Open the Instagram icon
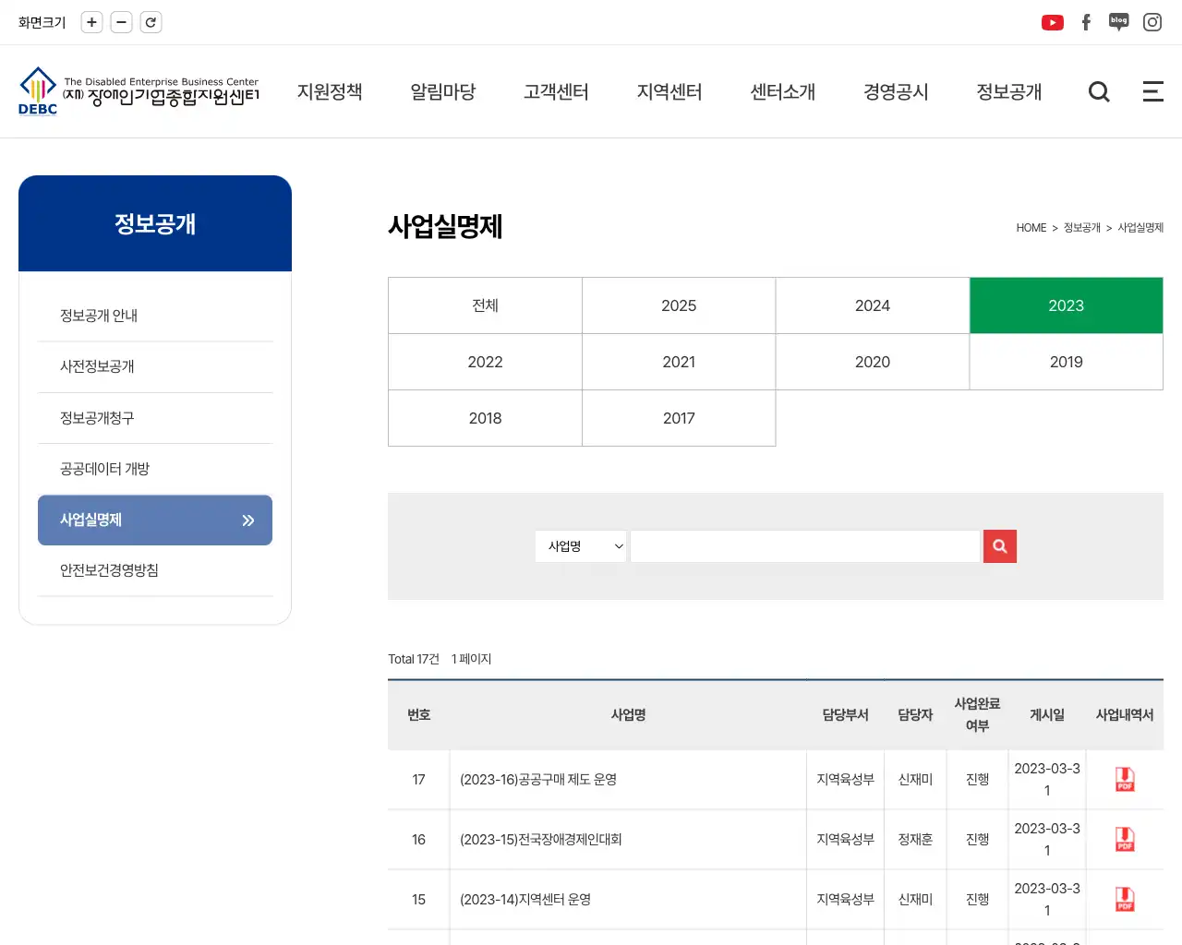The image size is (1182, 945). (x=1152, y=22)
